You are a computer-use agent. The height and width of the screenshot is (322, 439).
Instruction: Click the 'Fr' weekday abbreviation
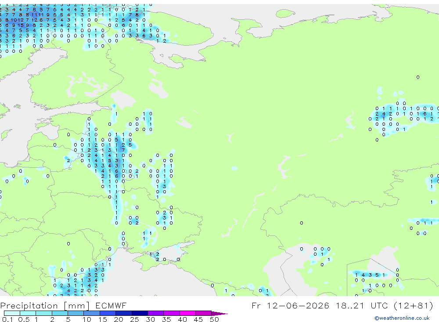[256, 305]
